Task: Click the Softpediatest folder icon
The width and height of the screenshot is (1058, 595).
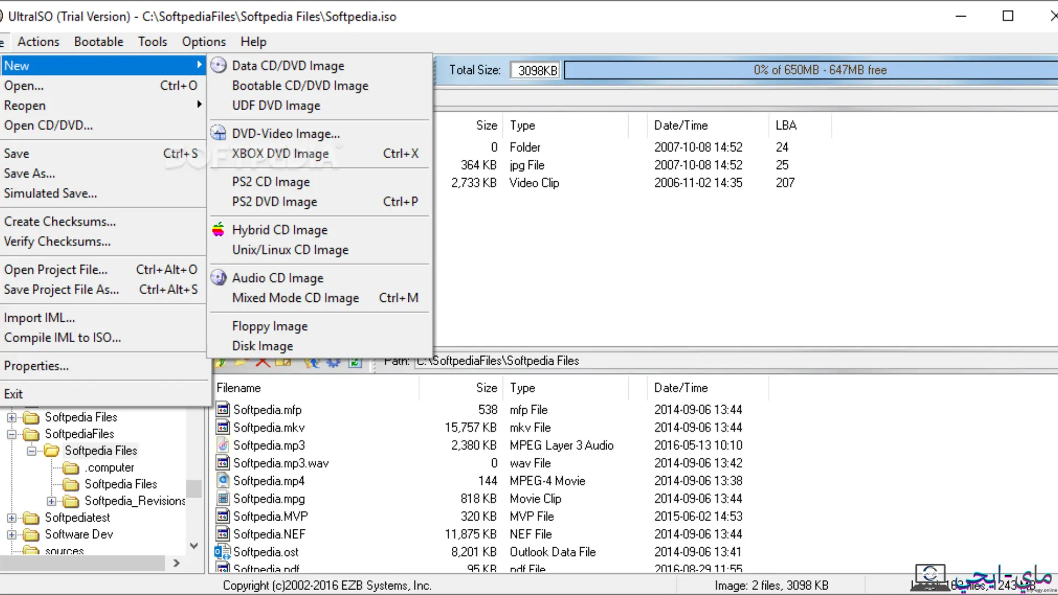Action: 31,518
